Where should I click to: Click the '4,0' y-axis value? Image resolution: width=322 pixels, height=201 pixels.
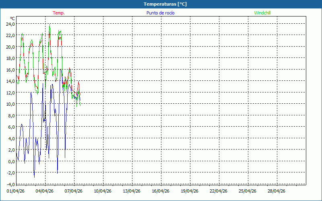pos(11,138)
